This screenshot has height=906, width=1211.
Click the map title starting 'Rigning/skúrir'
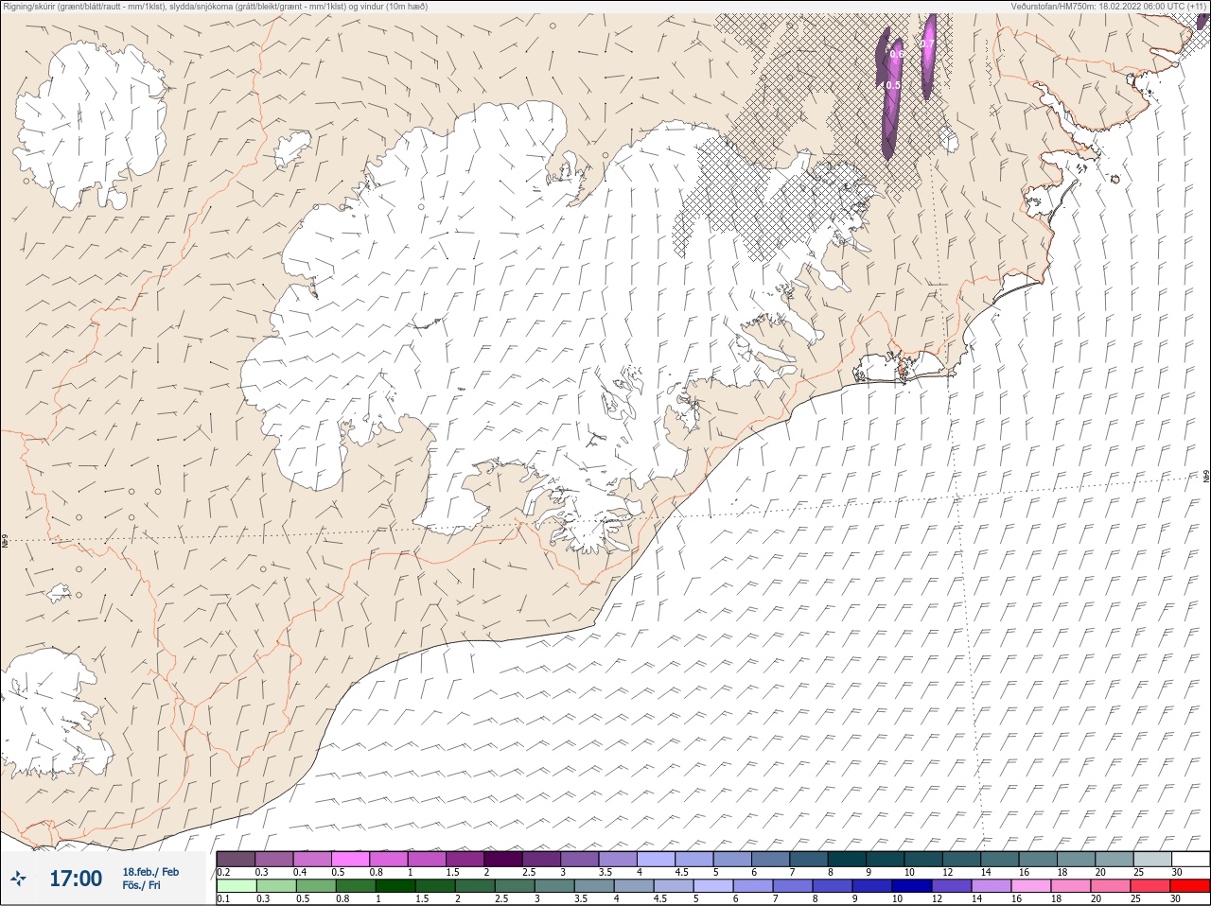click(215, 6)
